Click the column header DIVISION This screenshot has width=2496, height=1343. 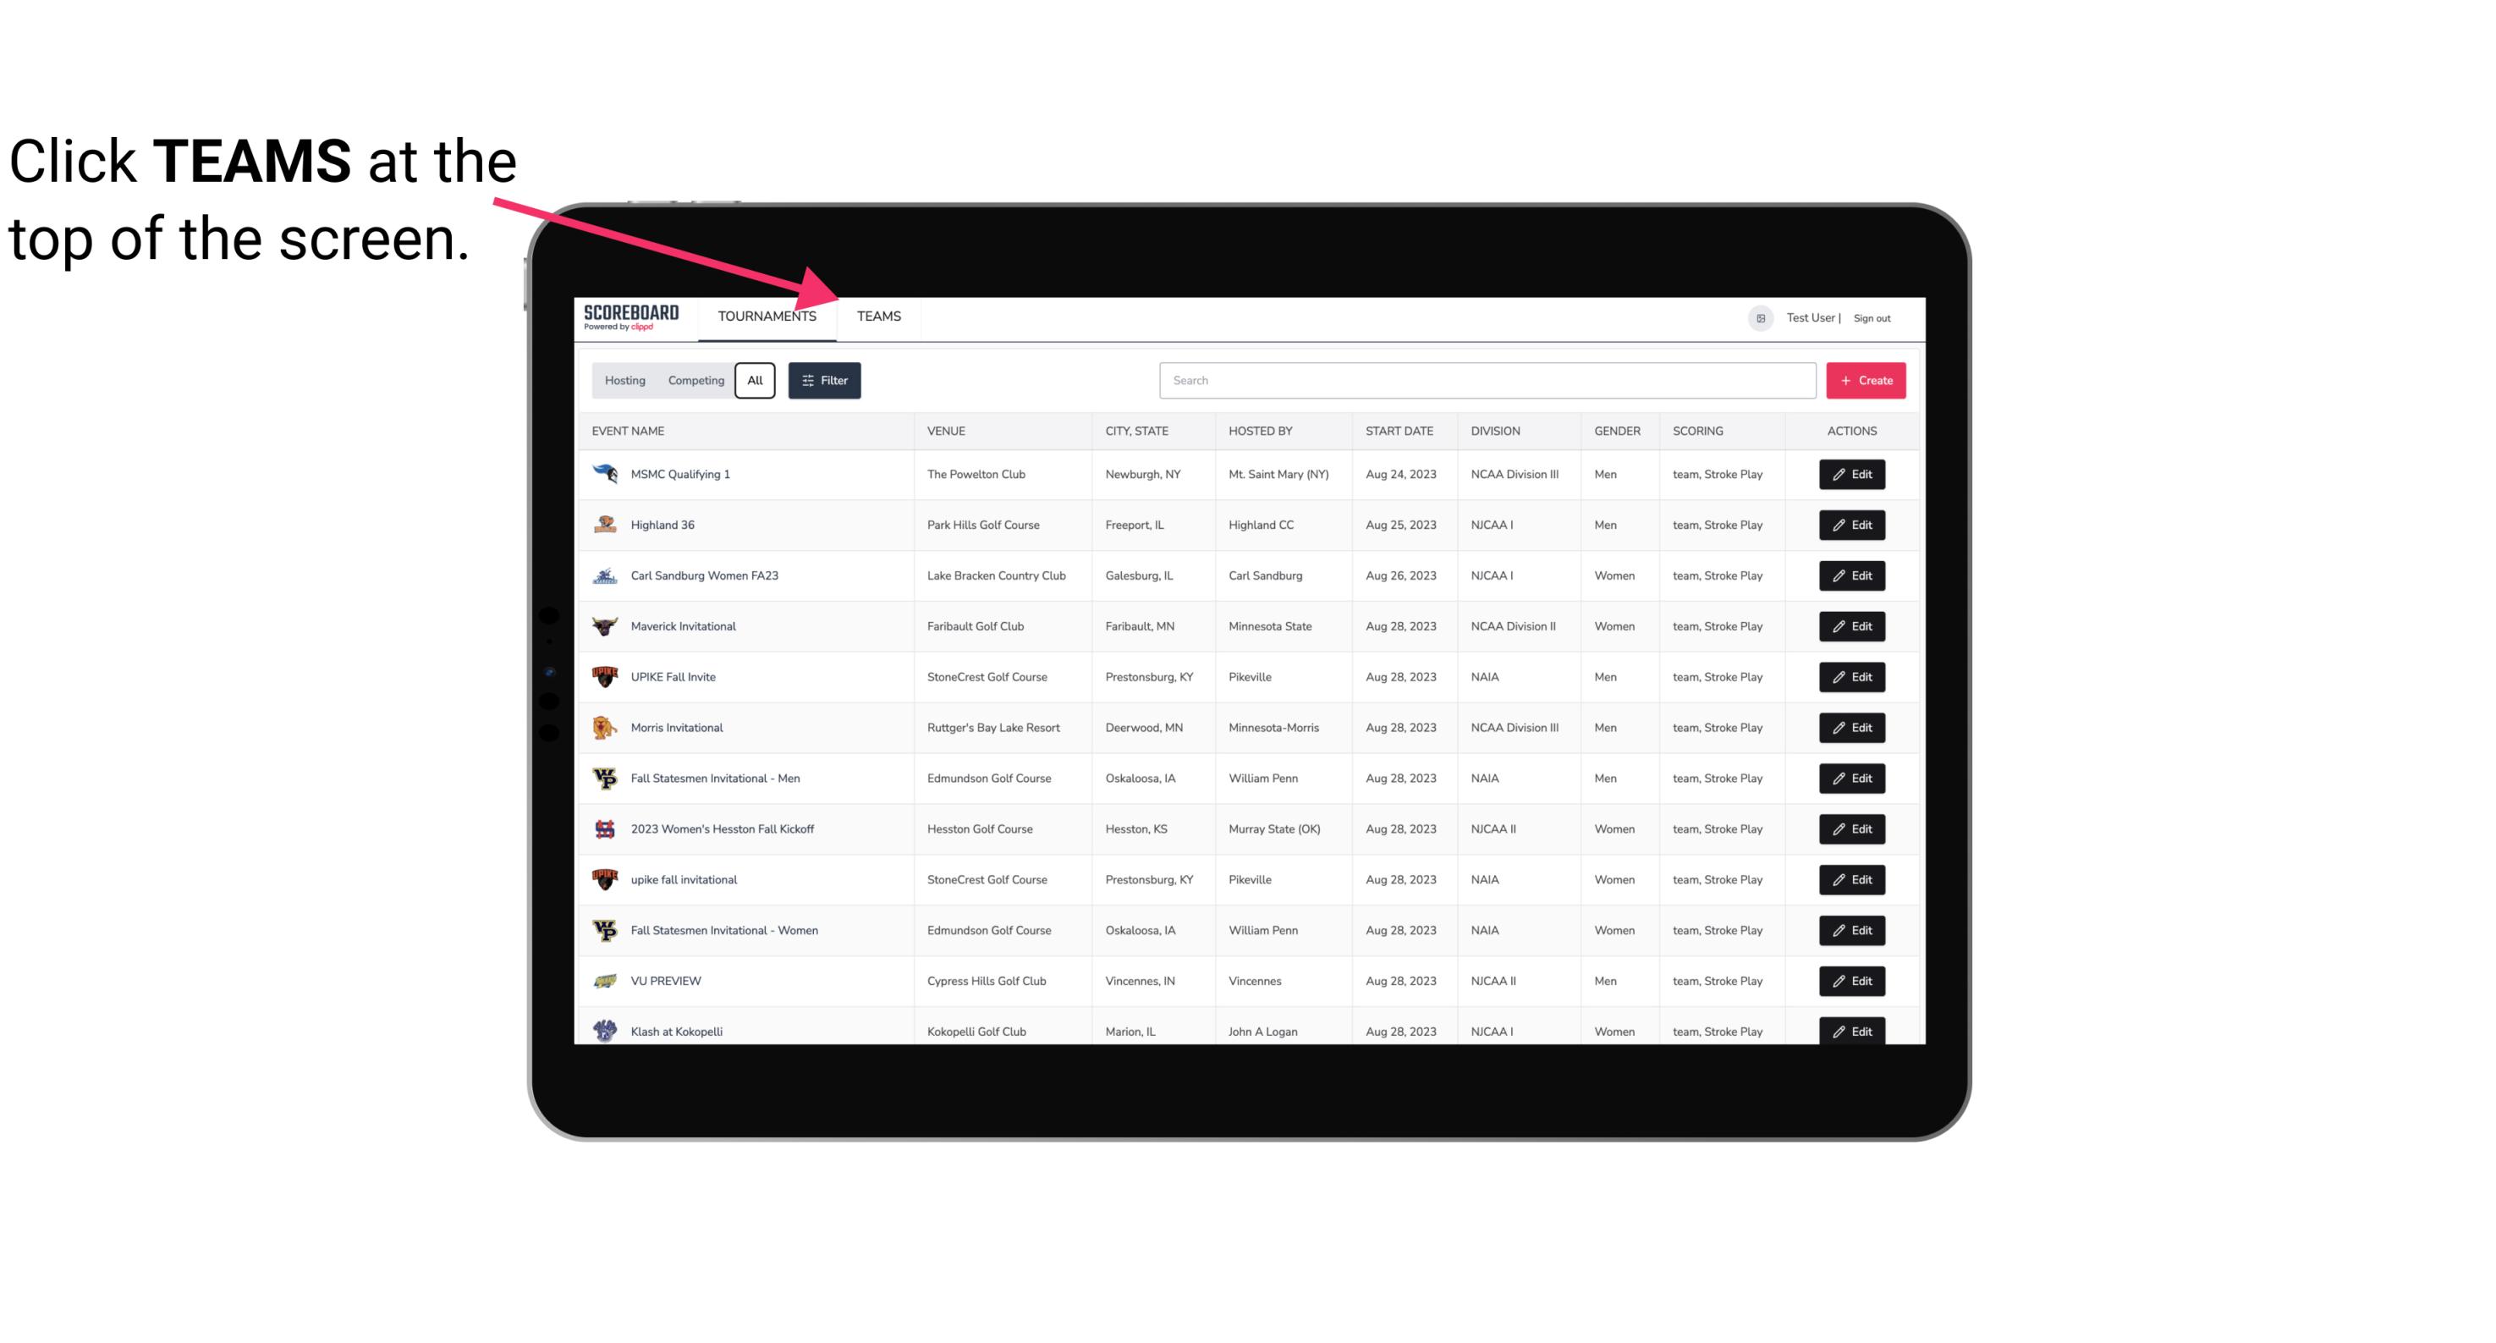(1496, 430)
